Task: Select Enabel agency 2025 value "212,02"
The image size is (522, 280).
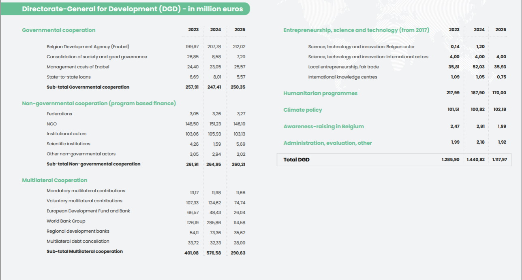Action: pos(239,47)
